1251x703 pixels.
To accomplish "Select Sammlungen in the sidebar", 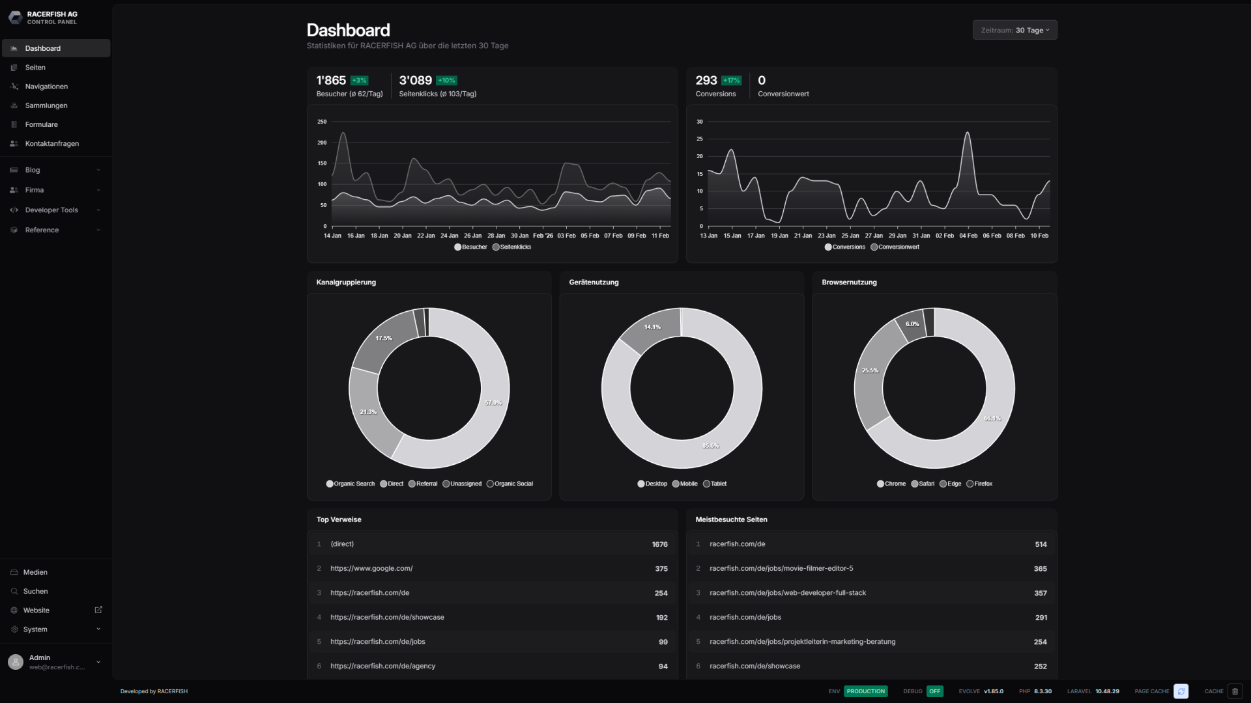I will pyautogui.click(x=46, y=105).
